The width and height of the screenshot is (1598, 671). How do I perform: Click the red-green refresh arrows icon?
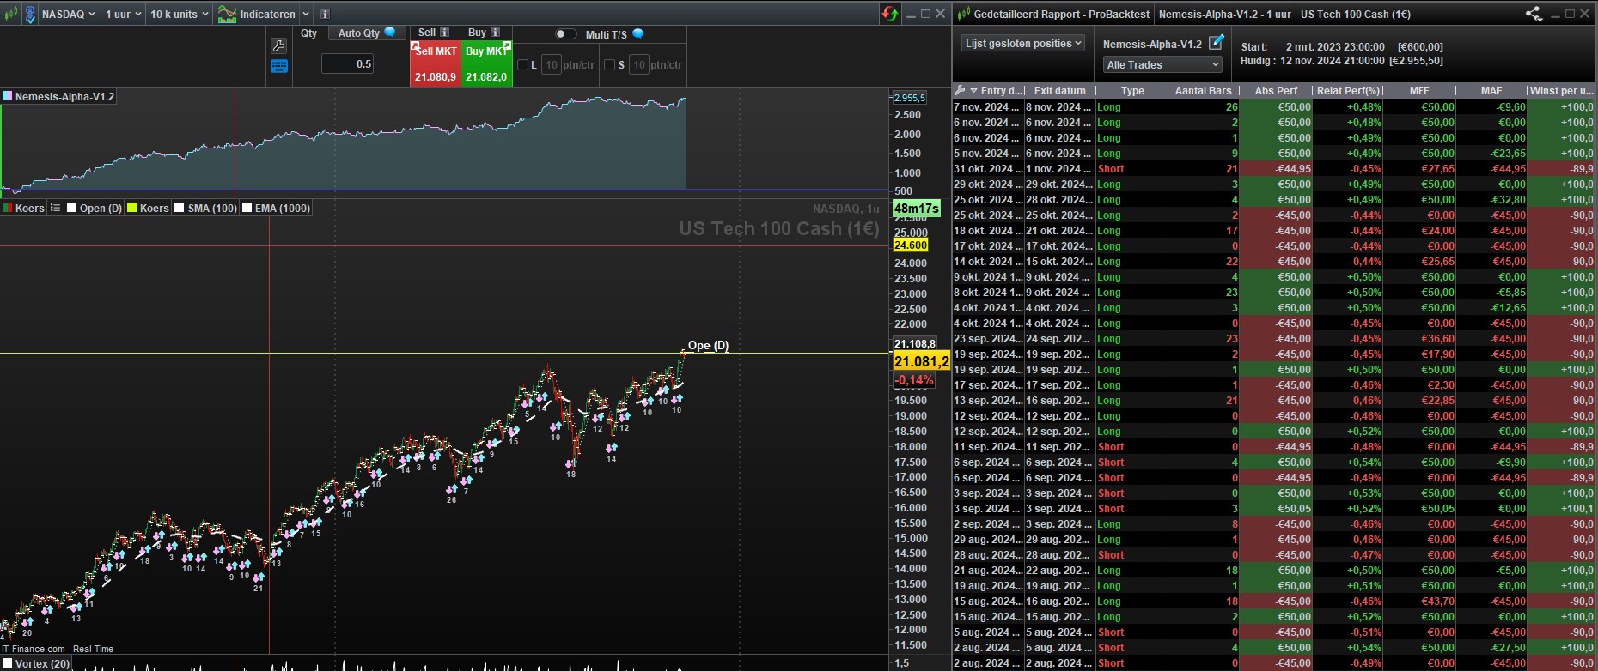pos(890,14)
